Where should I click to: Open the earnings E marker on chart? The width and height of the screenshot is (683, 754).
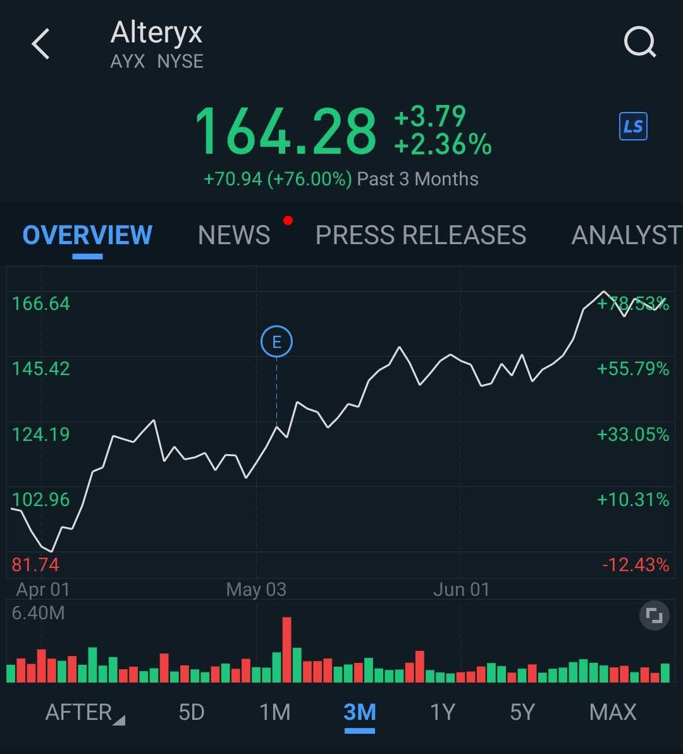click(x=276, y=342)
